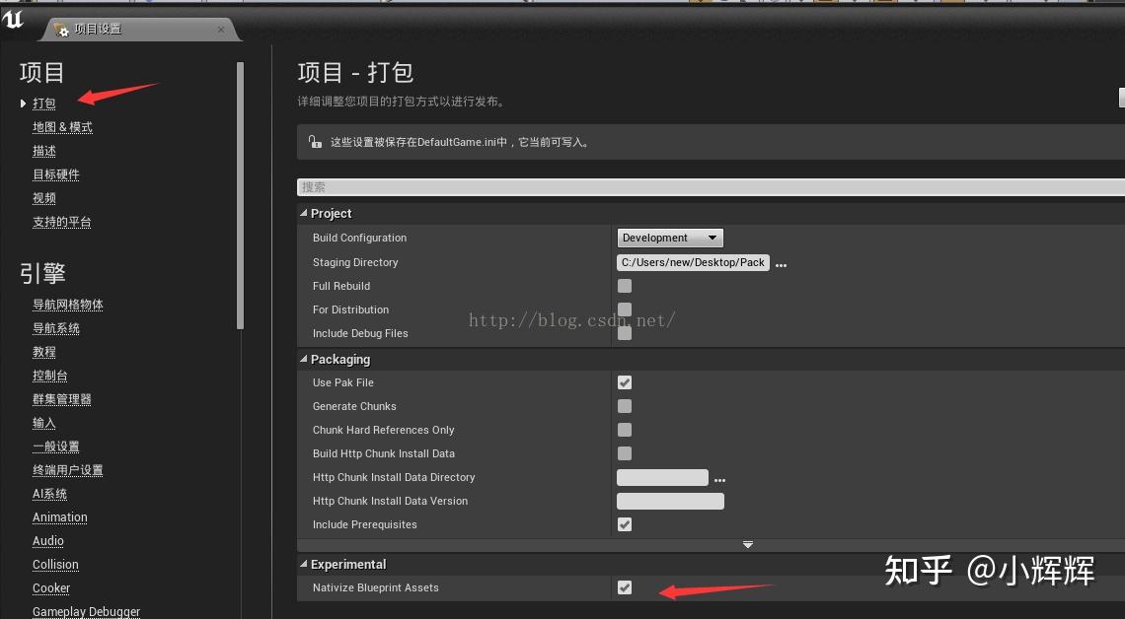Click the Unreal Engine logo icon
The height and width of the screenshot is (619, 1125).
pyautogui.click(x=12, y=20)
